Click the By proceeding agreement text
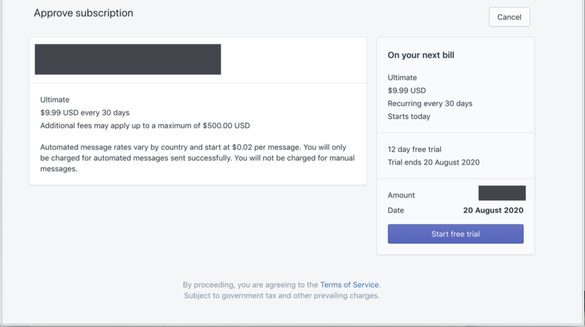Viewport: 585px width, 327px height. tap(251, 285)
